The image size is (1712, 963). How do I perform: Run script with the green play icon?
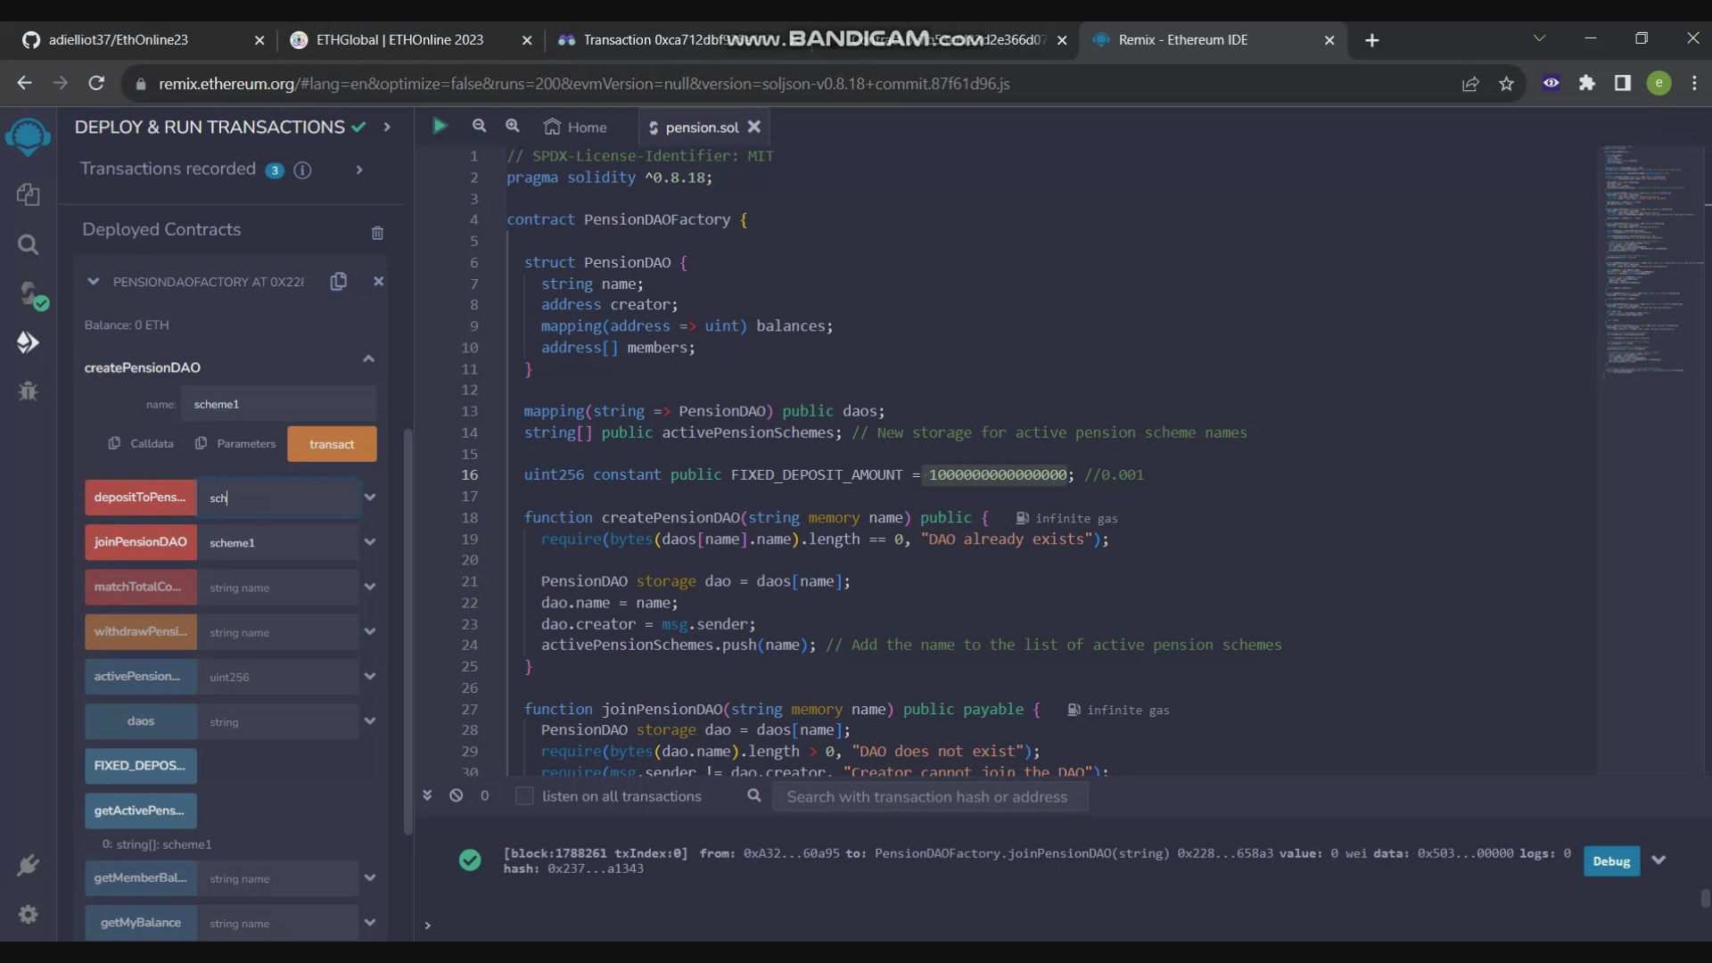point(440,127)
